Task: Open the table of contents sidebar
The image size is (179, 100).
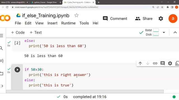Action: tap(1, 36)
